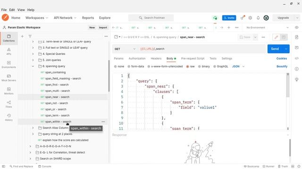Open environment quick look eye icon

(297, 27)
